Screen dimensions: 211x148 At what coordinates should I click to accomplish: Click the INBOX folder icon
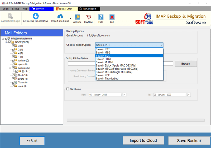point(12,42)
